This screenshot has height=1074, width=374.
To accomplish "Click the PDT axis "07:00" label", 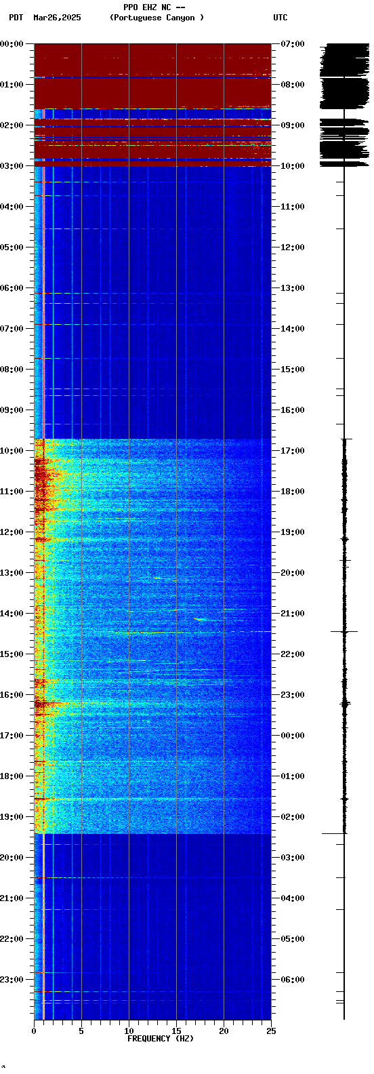I will [12, 329].
